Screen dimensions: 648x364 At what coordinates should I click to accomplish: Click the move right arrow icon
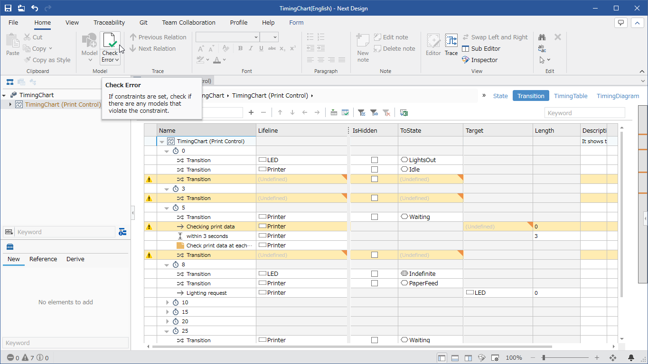click(x=317, y=112)
